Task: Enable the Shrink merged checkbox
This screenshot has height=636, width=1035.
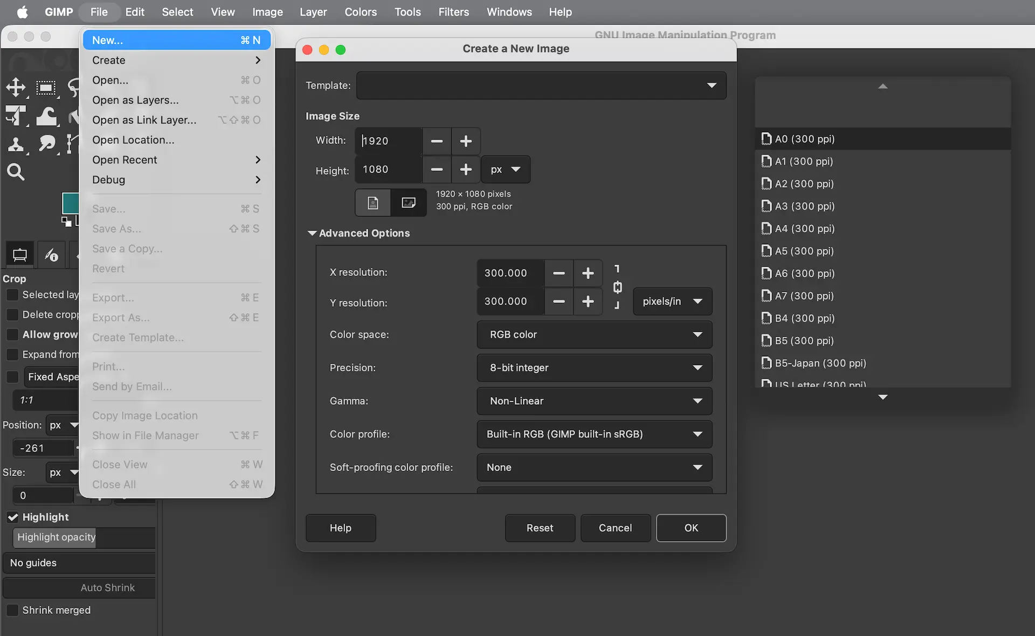Action: pos(12,610)
